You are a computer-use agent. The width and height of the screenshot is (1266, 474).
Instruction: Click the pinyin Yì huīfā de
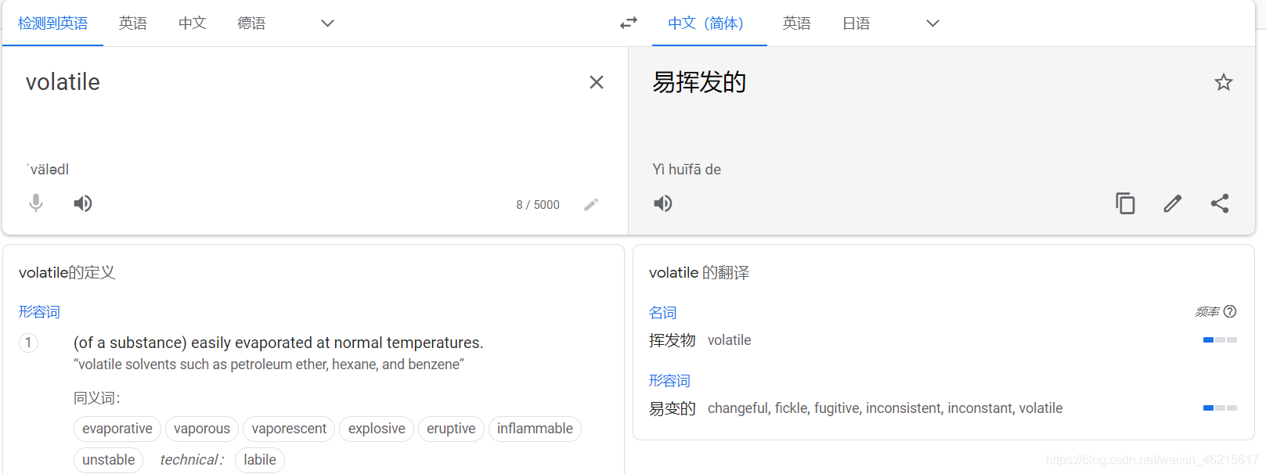point(687,170)
